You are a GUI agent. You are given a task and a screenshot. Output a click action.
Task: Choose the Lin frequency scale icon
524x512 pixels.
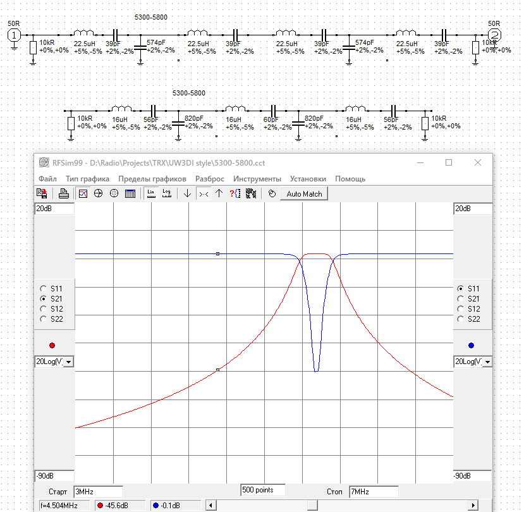click(151, 194)
